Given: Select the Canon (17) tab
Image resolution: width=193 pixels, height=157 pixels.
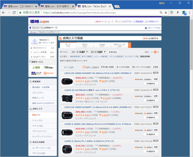Looking at the screenshot, I should point(102,45).
